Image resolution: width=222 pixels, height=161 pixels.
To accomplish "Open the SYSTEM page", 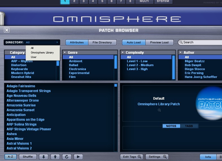I will click(x=163, y=2).
